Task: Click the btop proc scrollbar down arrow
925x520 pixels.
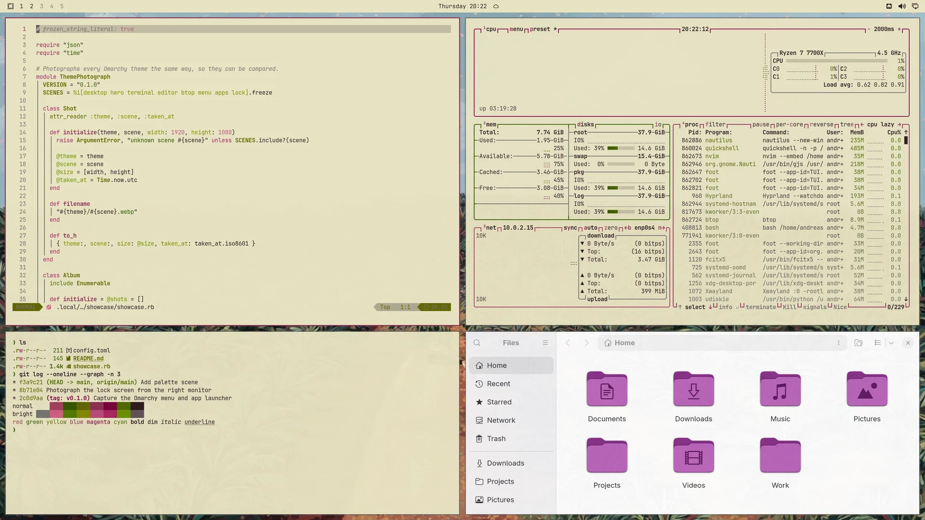Action: (x=906, y=299)
